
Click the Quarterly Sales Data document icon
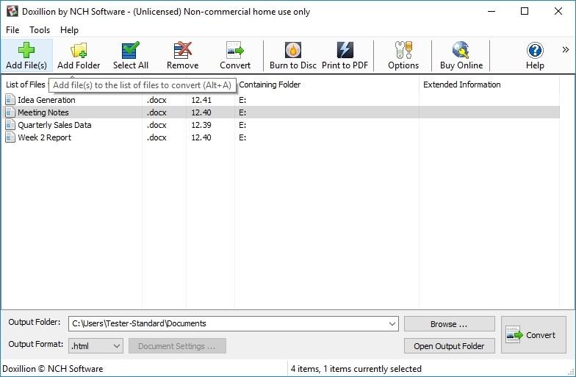pos(10,125)
